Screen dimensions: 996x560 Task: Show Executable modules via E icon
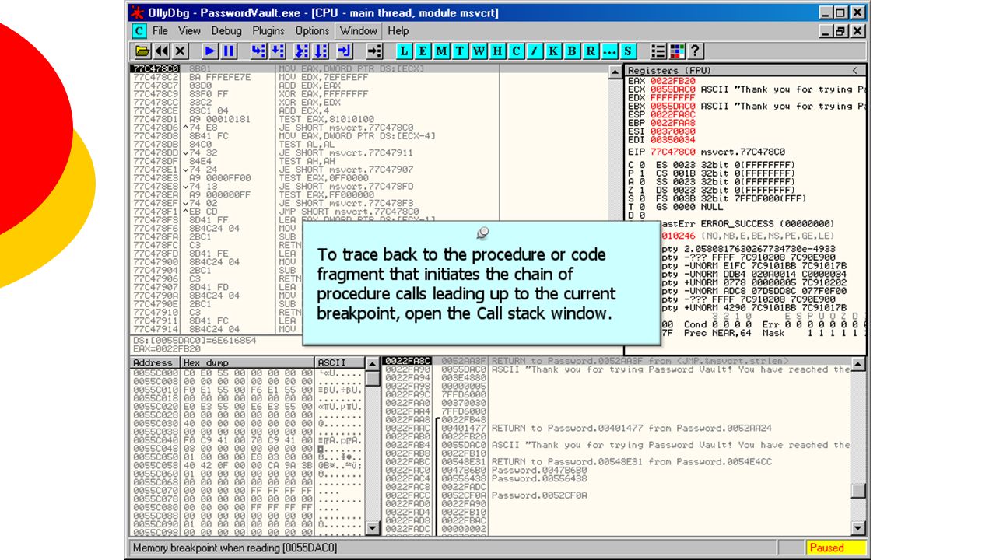[423, 51]
